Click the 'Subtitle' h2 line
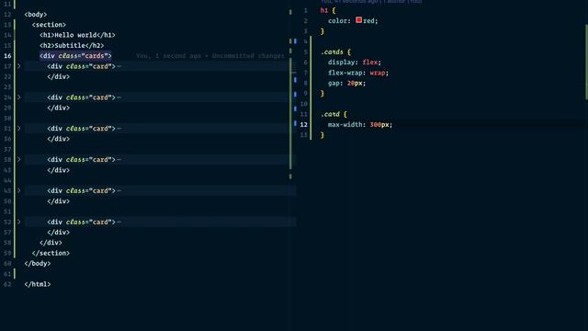Image resolution: width=588 pixels, height=331 pixels. coord(72,45)
